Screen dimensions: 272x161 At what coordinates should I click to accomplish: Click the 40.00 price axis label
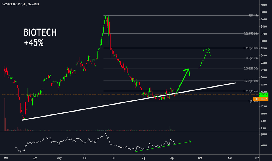pos(264,5)
